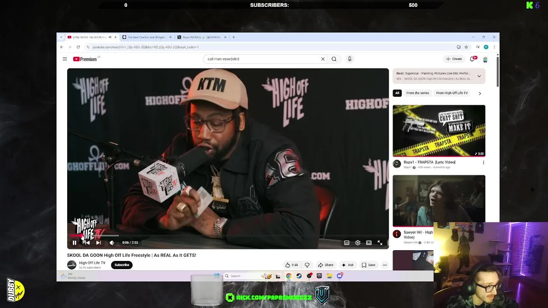Toggle theater mode in player
This screenshot has width=548, height=308.
pos(369,243)
